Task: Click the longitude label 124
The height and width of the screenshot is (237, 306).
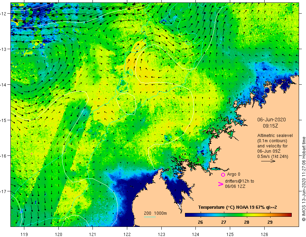Action: tap(196, 234)
